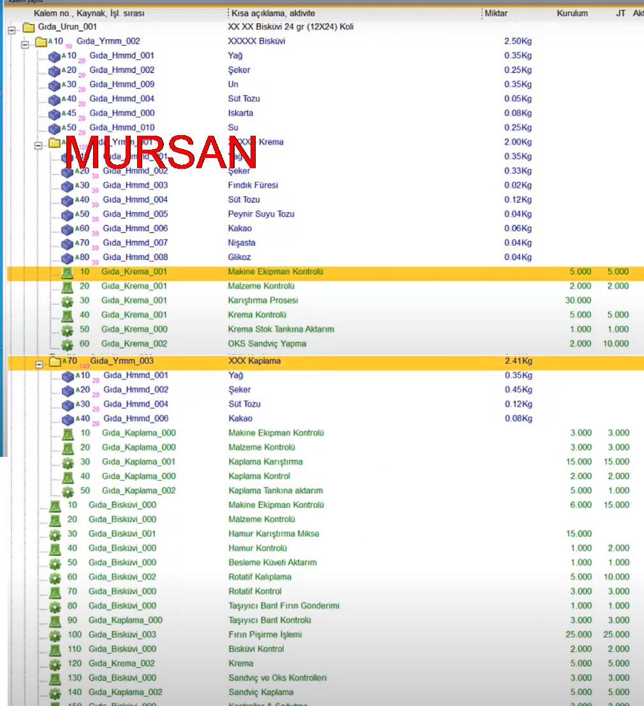The image size is (644, 706).
Task: Select the Gıda_Krema_000 tree item
Action: coord(135,329)
